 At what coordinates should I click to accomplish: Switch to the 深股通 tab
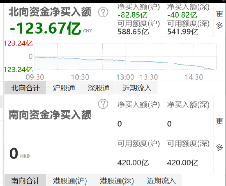point(99,88)
